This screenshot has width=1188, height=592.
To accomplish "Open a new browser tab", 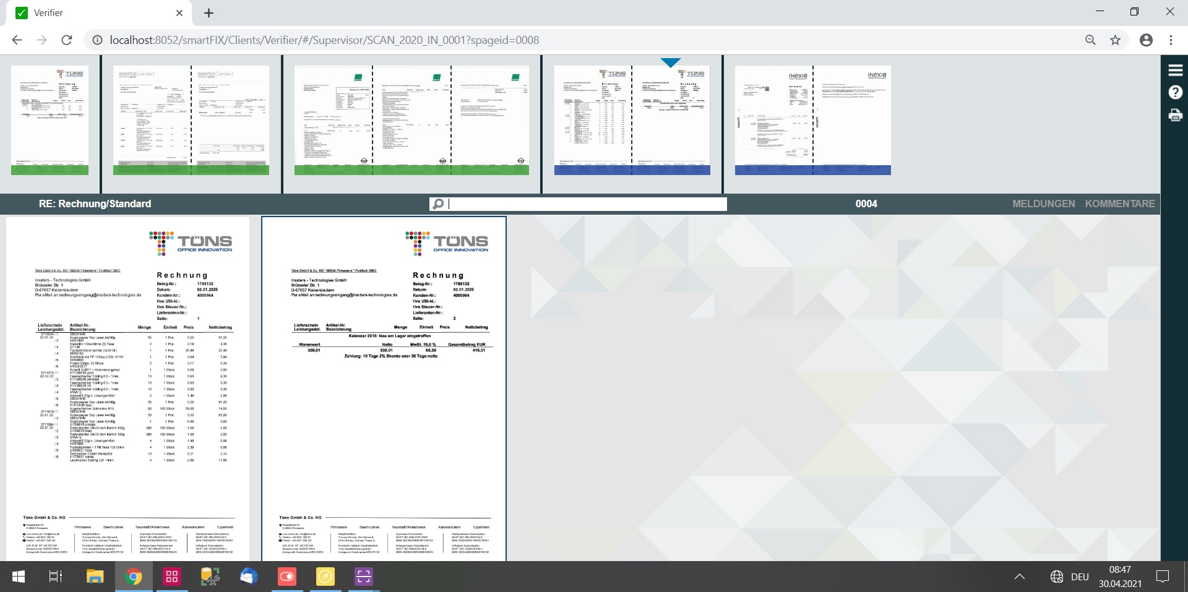I will coord(209,13).
